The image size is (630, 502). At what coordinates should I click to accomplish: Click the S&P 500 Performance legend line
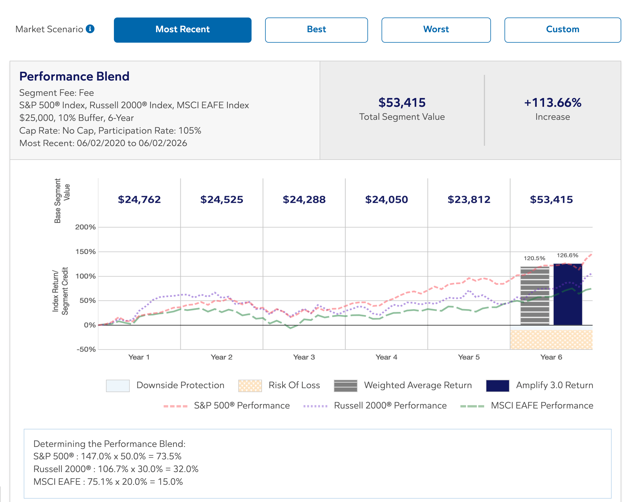tap(175, 406)
